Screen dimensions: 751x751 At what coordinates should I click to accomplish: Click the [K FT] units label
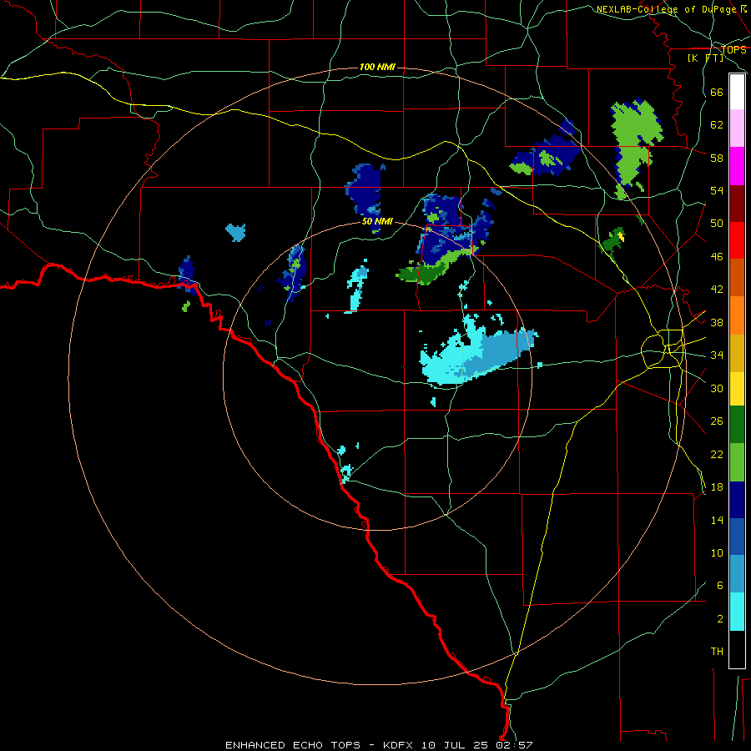[x=705, y=58]
